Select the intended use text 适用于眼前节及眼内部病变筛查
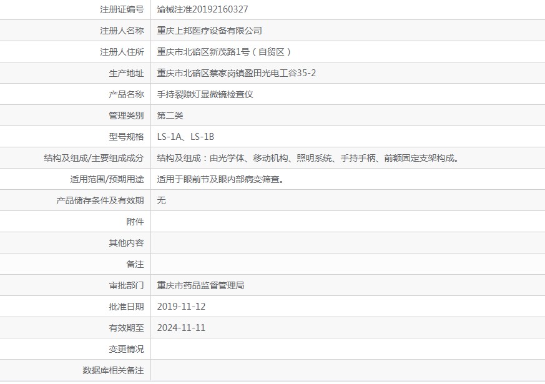The width and height of the screenshot is (545, 384). (x=221, y=179)
